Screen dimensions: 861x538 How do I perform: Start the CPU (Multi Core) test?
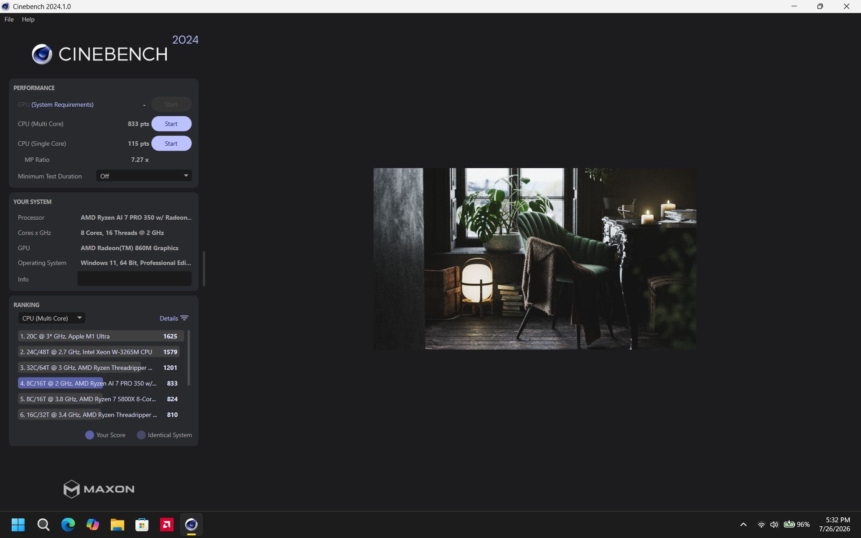171,124
